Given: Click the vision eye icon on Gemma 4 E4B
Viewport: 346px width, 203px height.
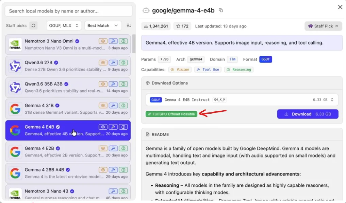Looking at the screenshot, I should pos(103,127).
